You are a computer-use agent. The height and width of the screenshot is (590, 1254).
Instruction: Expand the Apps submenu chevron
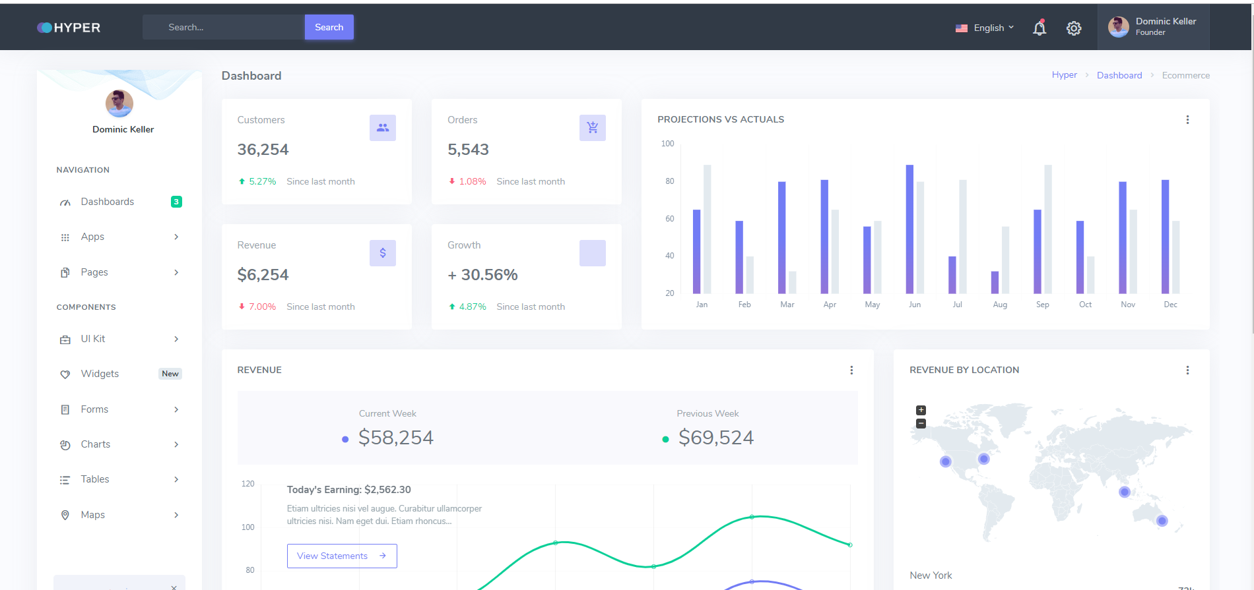[x=176, y=237]
